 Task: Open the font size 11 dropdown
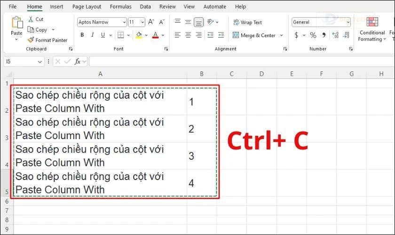tap(142, 22)
